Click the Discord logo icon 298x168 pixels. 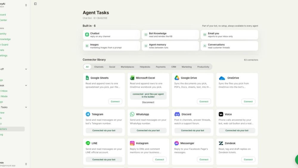pyautogui.click(x=177, y=114)
